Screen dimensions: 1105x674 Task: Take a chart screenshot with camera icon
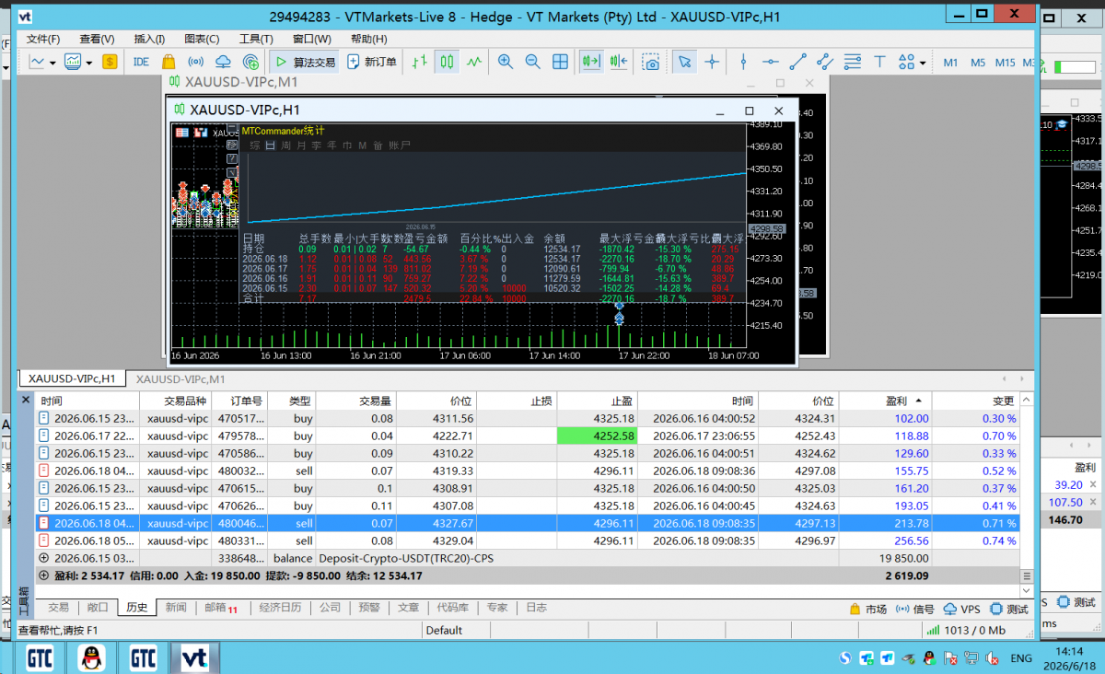pyautogui.click(x=651, y=62)
